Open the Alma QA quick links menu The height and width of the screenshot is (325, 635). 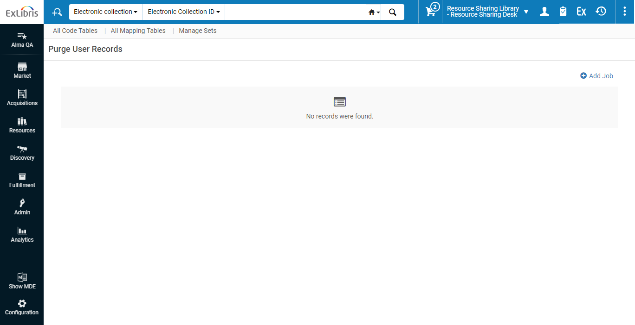(22, 40)
